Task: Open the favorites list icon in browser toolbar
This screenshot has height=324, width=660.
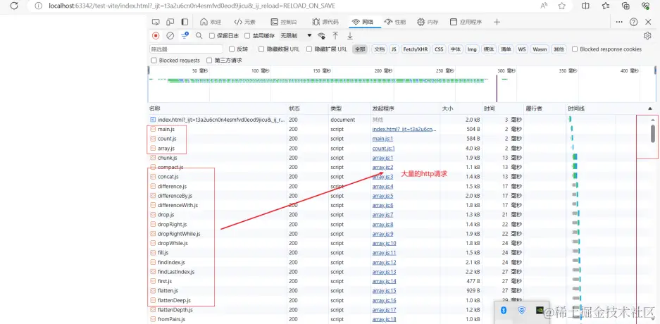Action: (x=606, y=6)
